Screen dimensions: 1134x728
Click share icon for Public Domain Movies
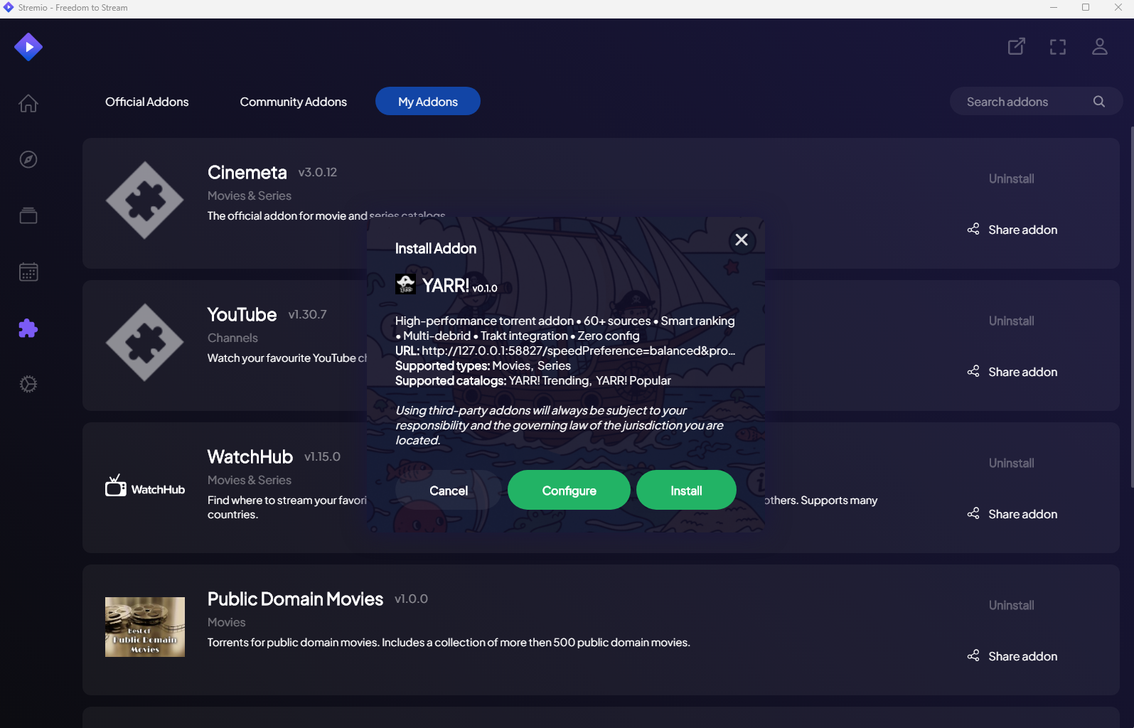tap(973, 655)
